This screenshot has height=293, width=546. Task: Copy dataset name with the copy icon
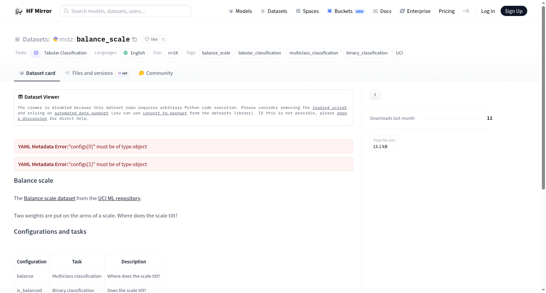tap(134, 39)
